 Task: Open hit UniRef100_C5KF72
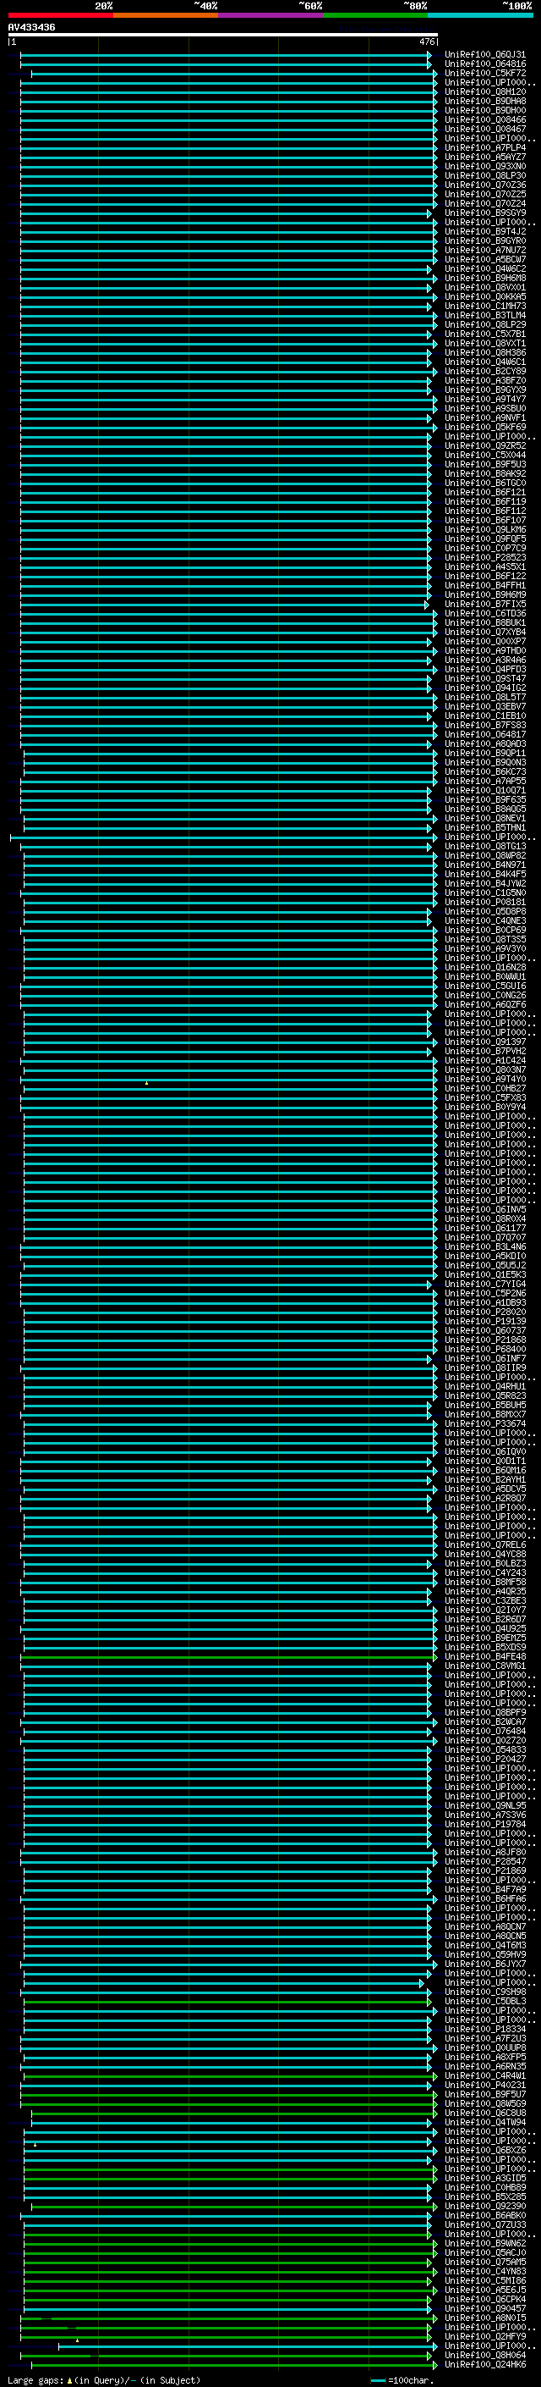[x=485, y=73]
